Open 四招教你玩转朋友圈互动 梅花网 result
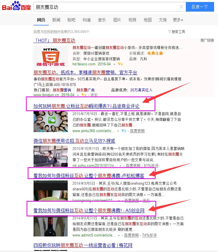Viewport: 218px width, 252px height. [83, 245]
